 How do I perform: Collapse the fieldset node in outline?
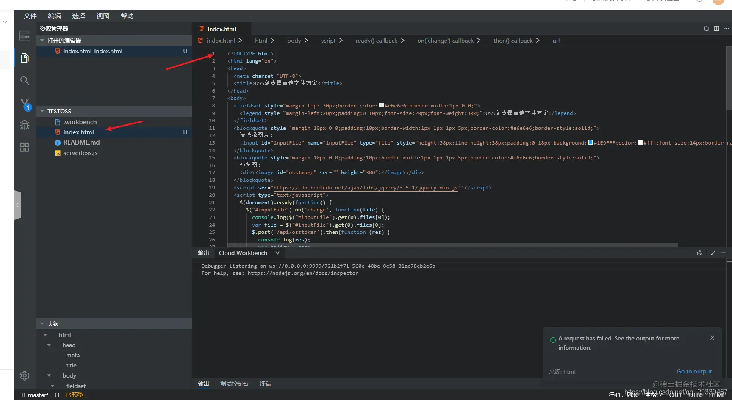[53, 386]
